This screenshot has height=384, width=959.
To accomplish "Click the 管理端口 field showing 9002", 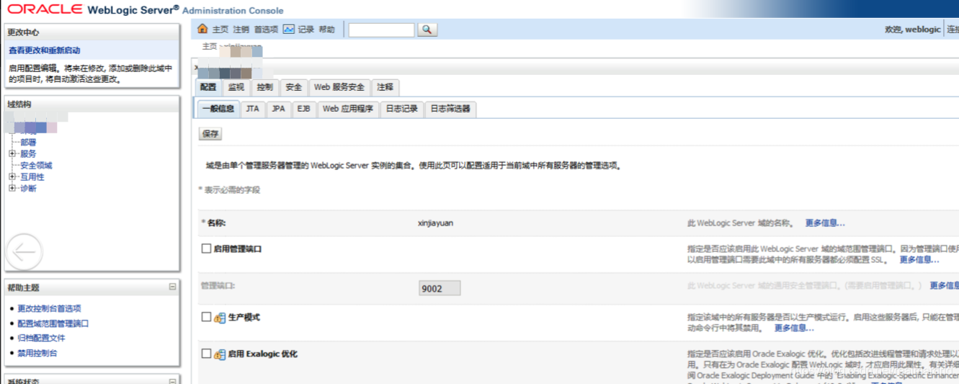I will (x=440, y=288).
